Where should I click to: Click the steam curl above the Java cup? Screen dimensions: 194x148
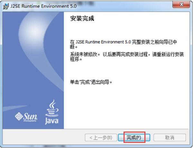[x=52, y=104]
